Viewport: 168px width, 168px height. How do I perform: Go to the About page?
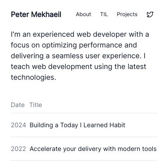83,14
